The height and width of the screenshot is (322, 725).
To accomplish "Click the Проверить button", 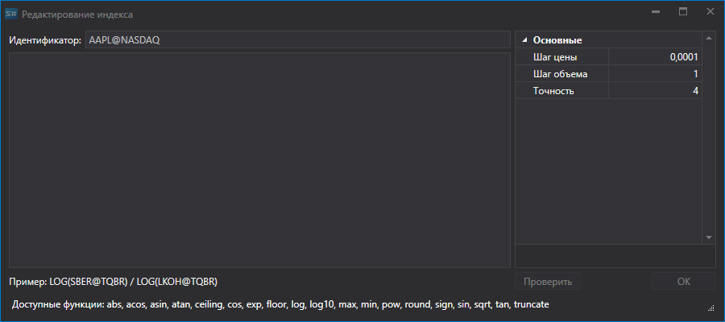I will [x=548, y=281].
